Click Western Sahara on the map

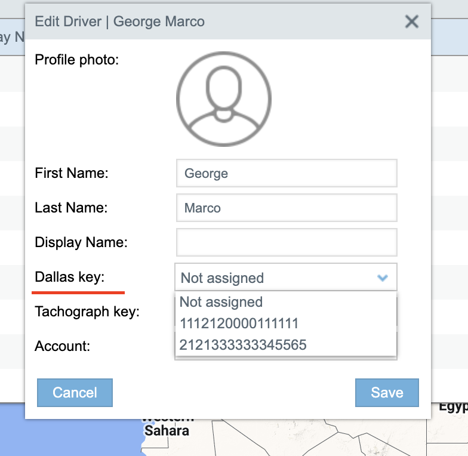click(167, 430)
